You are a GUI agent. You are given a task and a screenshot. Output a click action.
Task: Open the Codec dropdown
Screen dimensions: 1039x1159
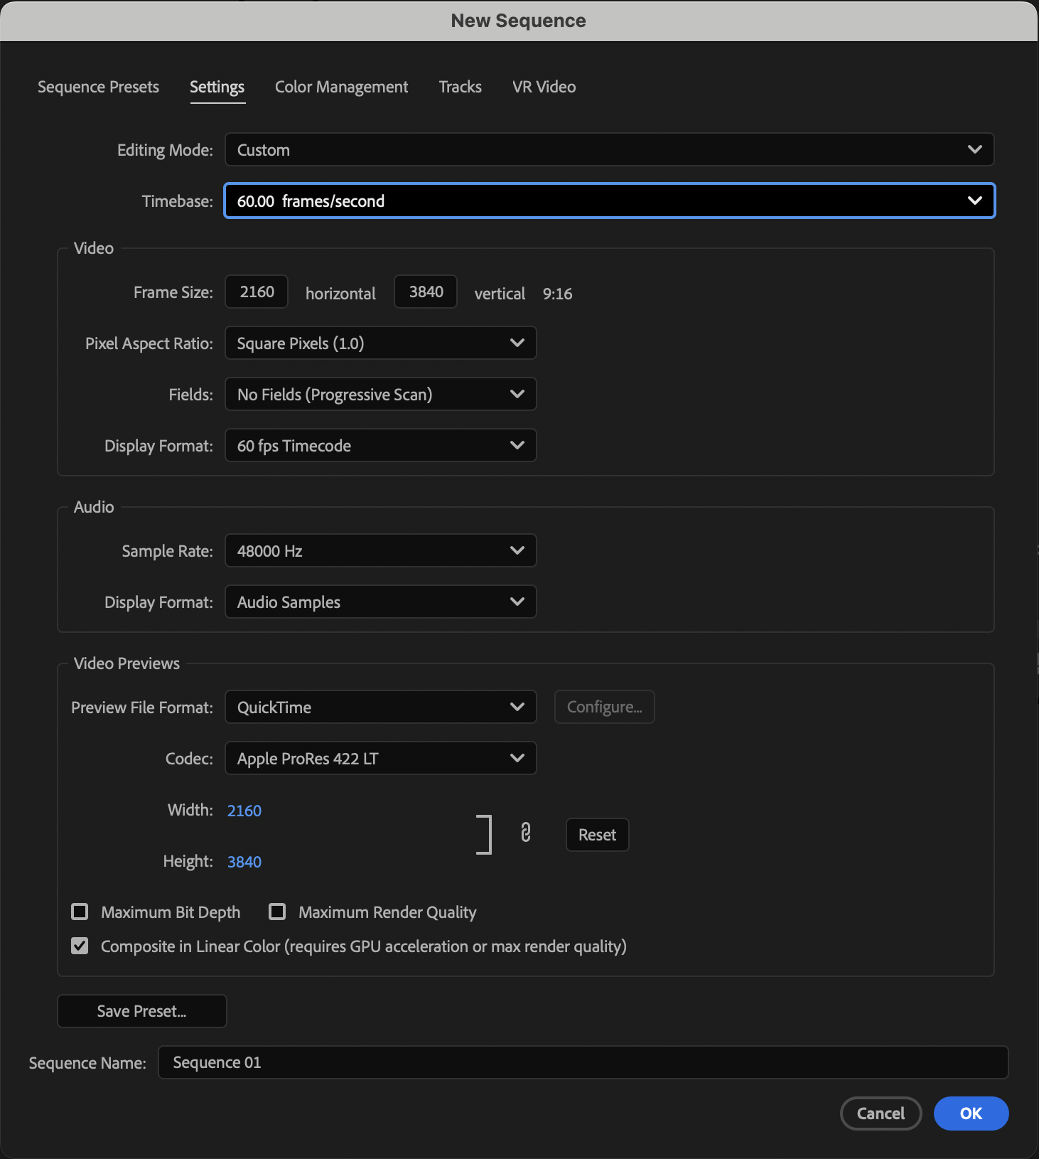[380, 759]
